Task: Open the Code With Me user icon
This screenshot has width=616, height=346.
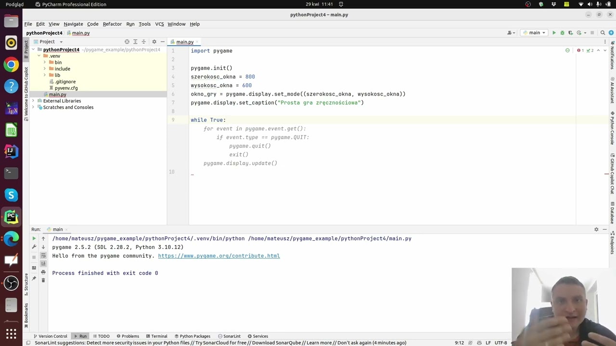Action: [510, 33]
